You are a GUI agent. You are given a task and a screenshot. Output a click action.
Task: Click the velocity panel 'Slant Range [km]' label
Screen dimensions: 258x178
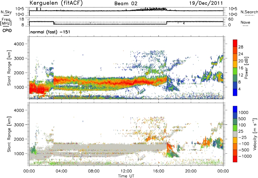pos(9,134)
